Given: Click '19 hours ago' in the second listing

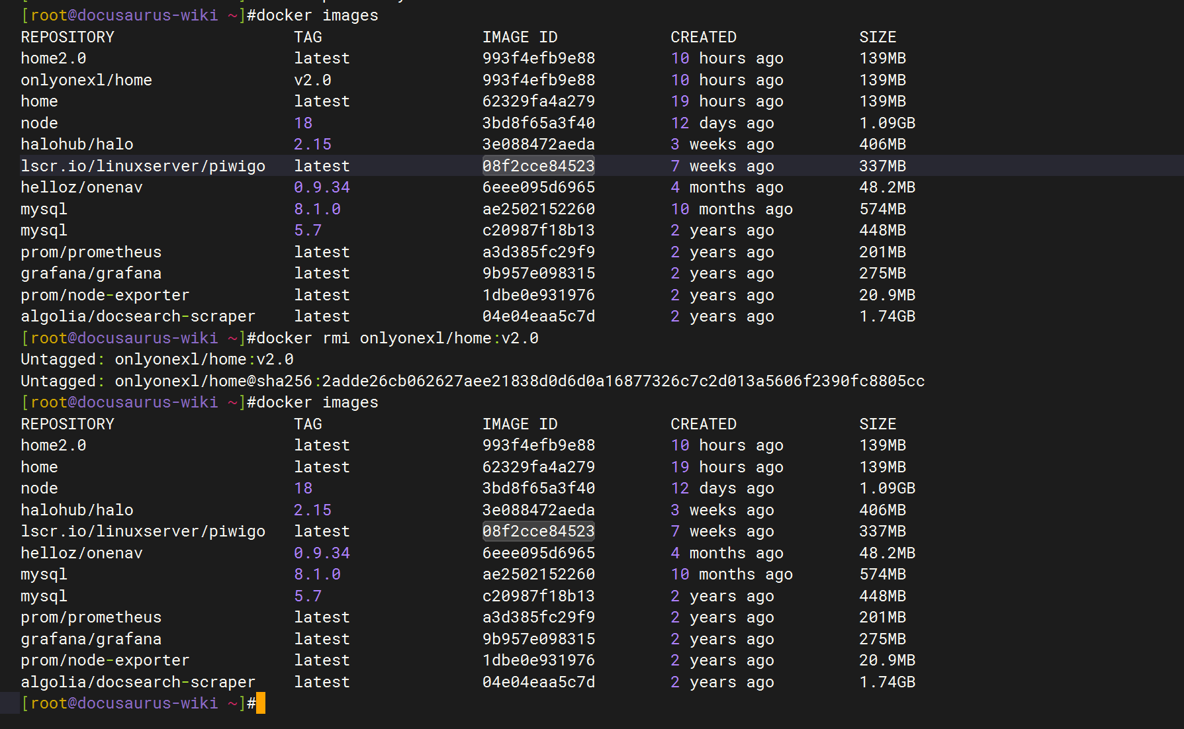Looking at the screenshot, I should pyautogui.click(x=727, y=467).
